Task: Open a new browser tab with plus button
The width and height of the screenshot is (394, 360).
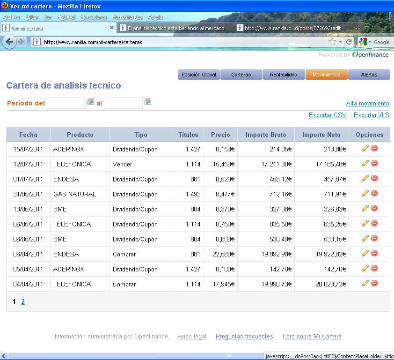Action: (x=357, y=28)
